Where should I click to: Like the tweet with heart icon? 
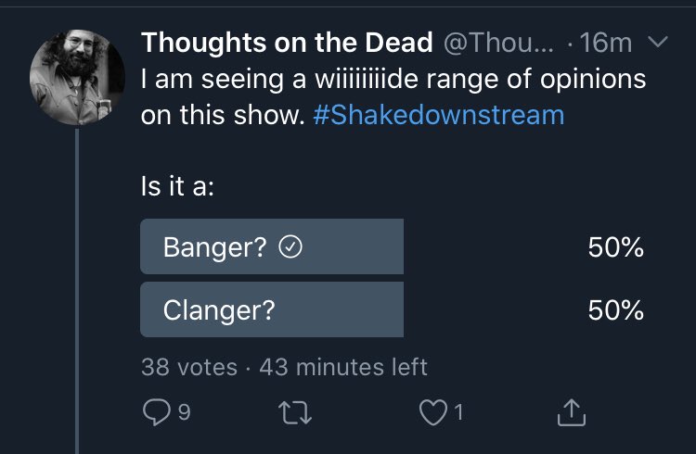click(433, 412)
